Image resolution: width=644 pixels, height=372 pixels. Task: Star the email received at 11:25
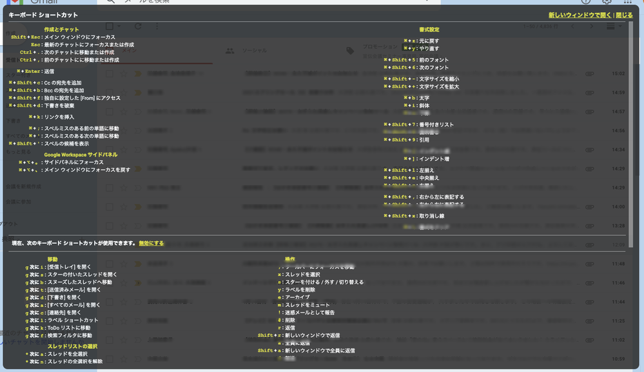pyautogui.click(x=124, y=320)
